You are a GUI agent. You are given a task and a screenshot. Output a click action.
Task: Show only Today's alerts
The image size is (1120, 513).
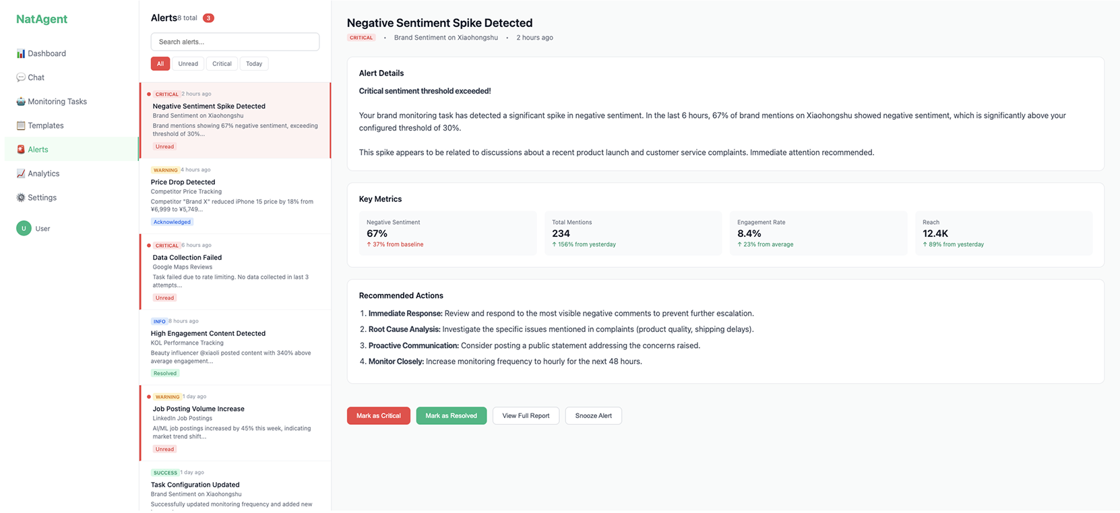[254, 64]
